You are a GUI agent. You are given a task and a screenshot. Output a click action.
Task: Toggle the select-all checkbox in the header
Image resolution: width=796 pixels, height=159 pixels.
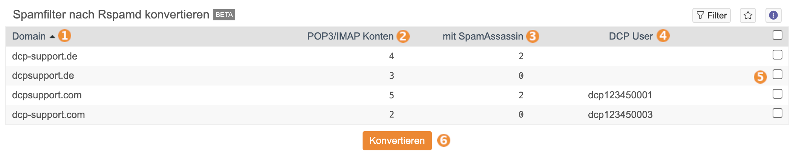777,35
